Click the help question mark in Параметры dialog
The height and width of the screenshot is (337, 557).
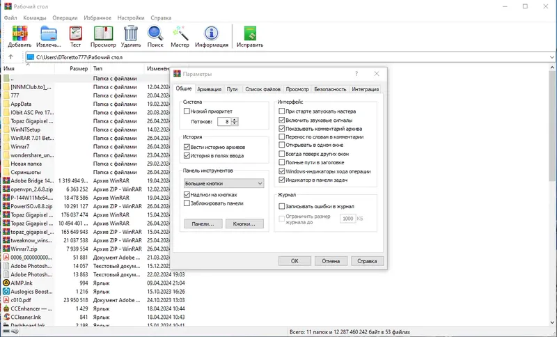click(356, 74)
